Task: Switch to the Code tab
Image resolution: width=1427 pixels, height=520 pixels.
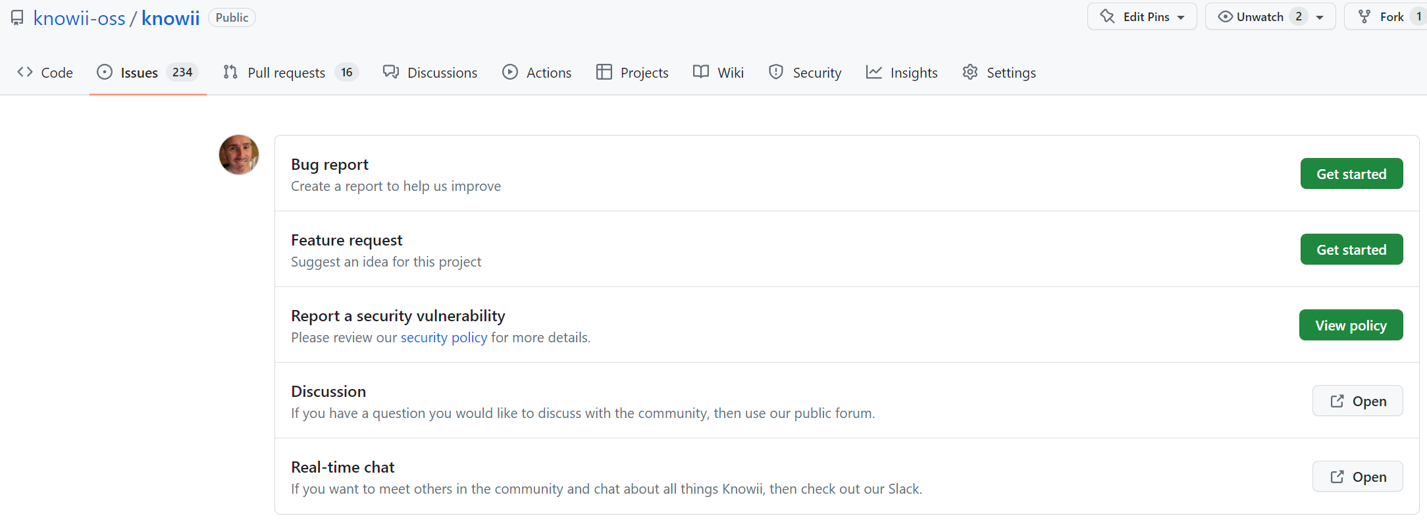Action: 45,72
